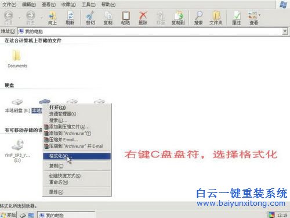Click the Forward (前进) toolbar icon
The image size is (290, 218).
click(30, 16)
